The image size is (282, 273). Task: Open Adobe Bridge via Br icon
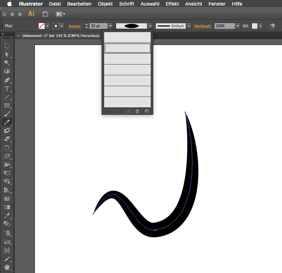[45, 14]
